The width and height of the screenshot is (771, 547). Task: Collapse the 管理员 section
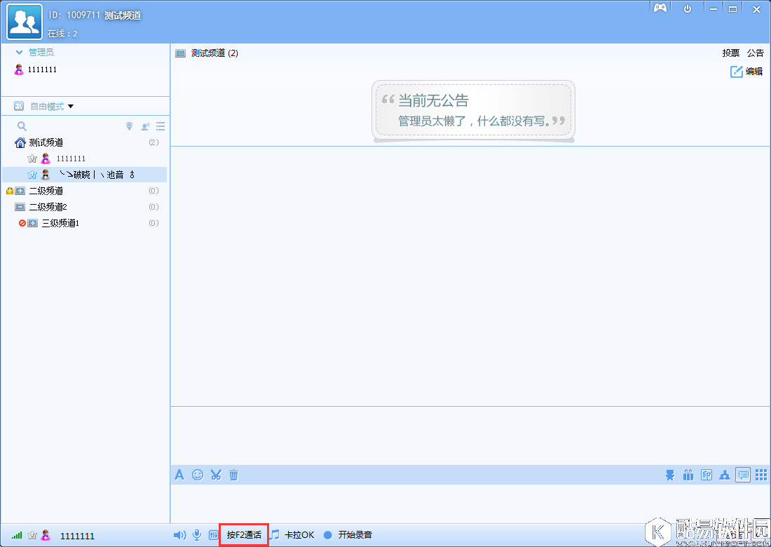[x=18, y=51]
